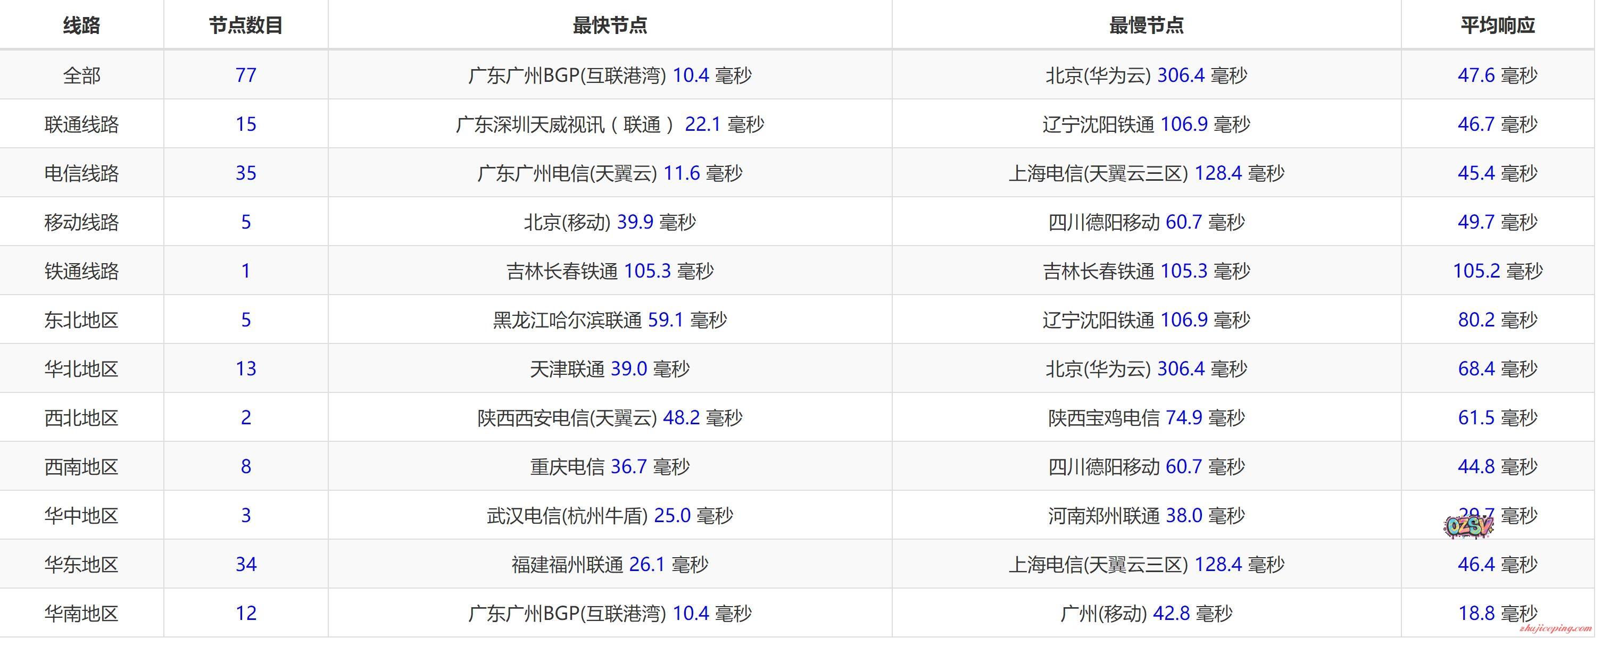Click the OZSV watermark logo
This screenshot has width=1602, height=646.
pyautogui.click(x=1468, y=526)
